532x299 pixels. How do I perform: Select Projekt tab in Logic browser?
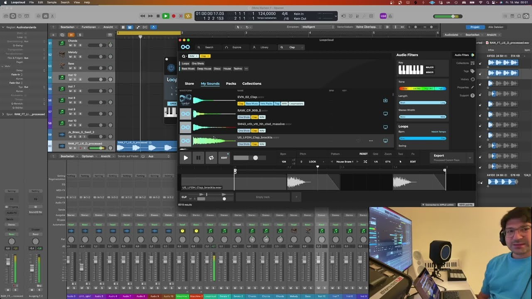click(475, 27)
